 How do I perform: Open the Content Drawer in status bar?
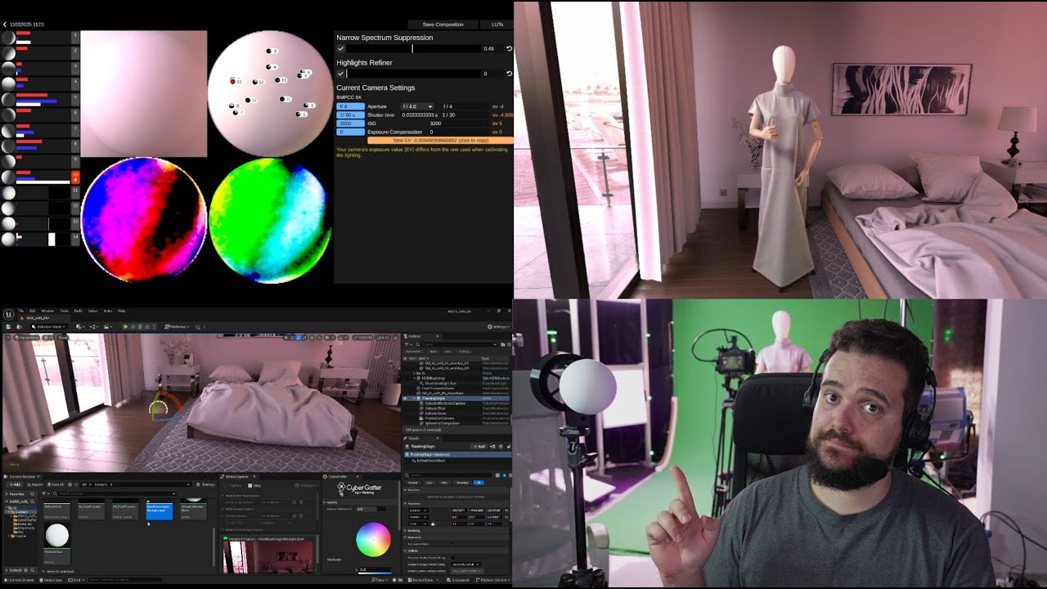click(19, 580)
